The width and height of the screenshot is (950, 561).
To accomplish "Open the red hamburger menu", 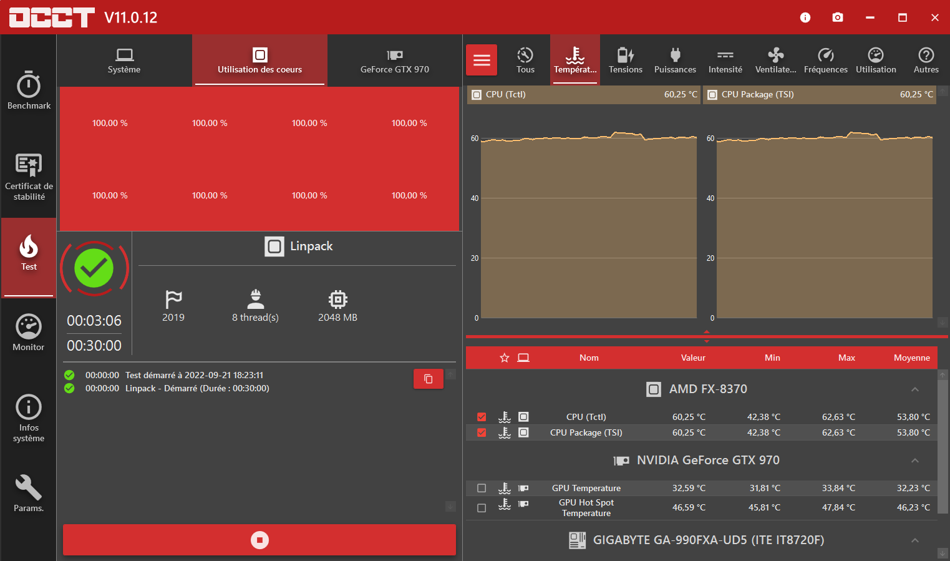I will (482, 60).
